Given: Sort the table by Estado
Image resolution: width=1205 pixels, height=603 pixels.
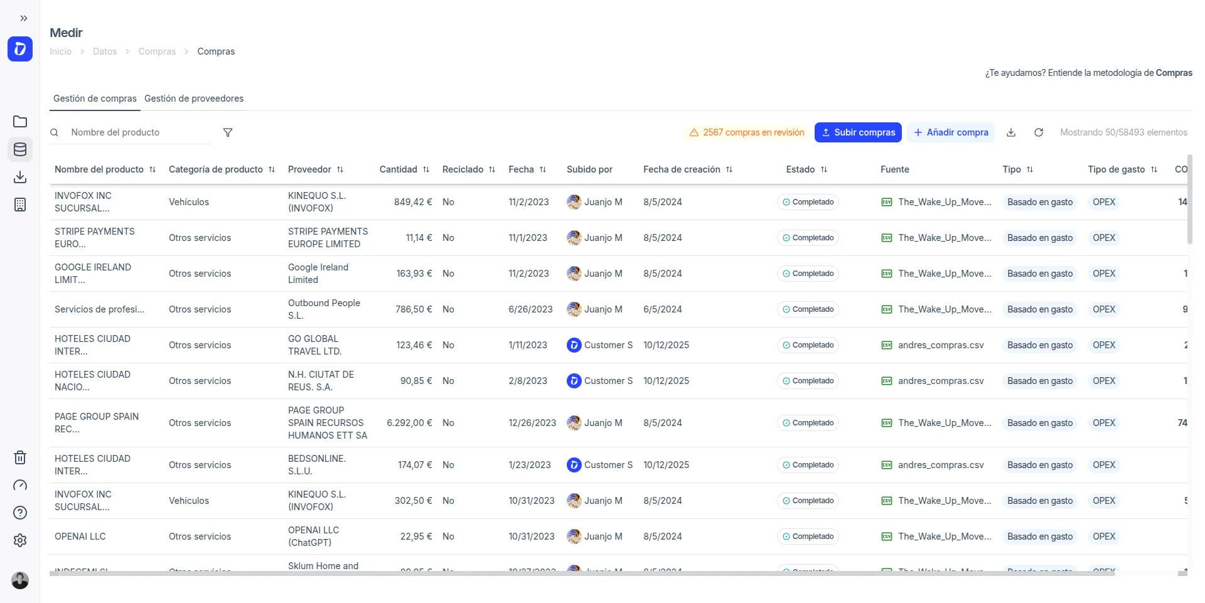Looking at the screenshot, I should click(824, 169).
